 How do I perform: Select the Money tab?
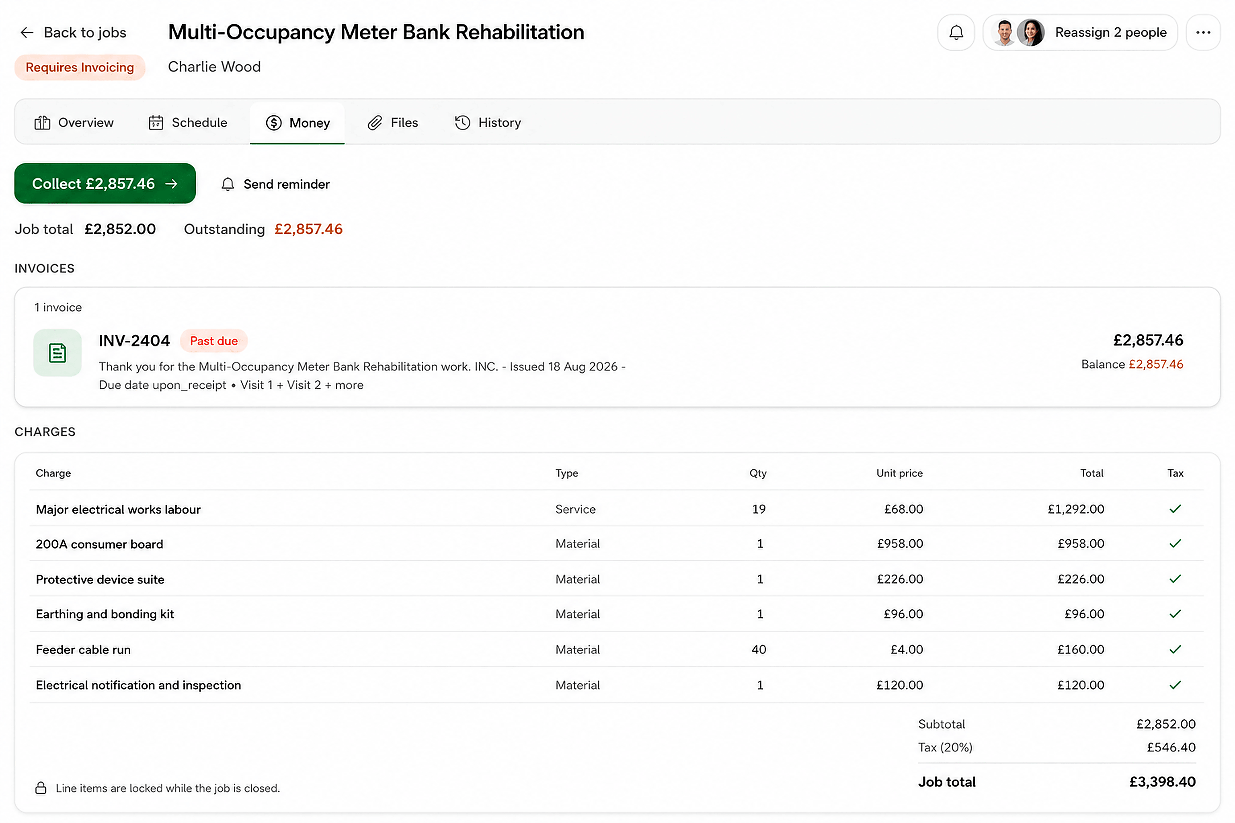pos(297,123)
